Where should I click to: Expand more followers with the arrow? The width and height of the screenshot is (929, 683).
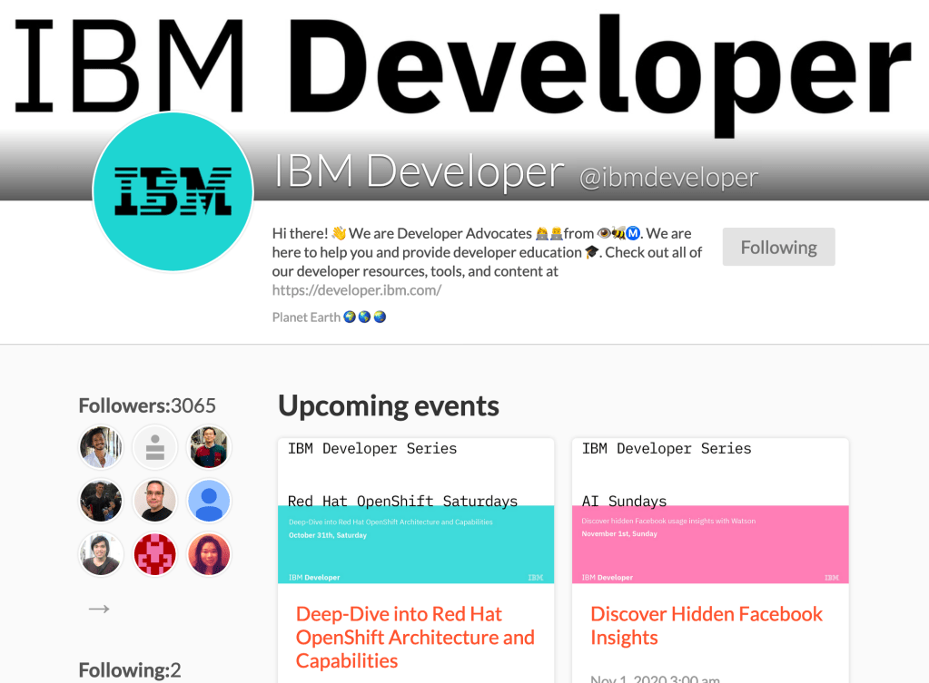click(98, 609)
